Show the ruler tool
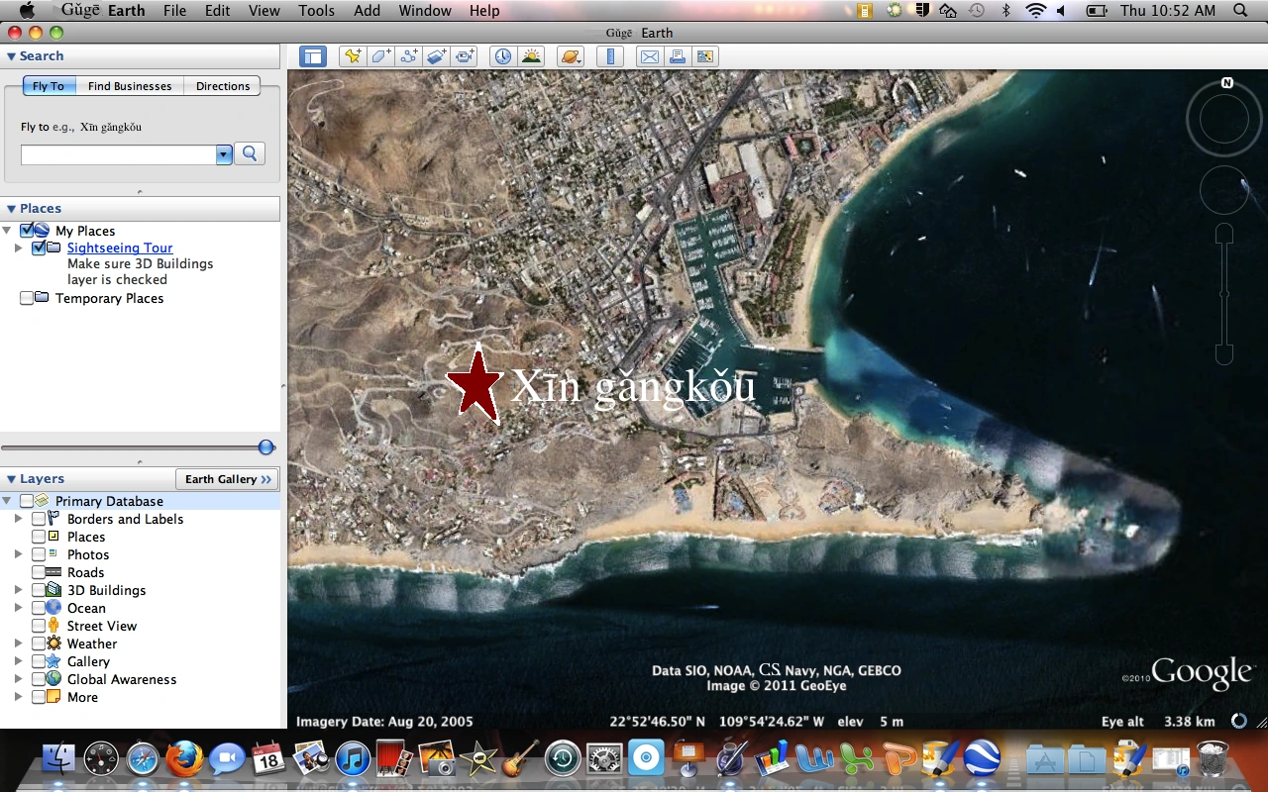This screenshot has height=792, width=1268. 609,56
